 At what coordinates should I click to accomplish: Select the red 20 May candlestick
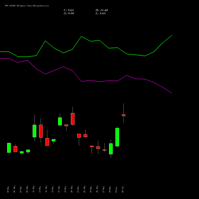tap(73, 119)
